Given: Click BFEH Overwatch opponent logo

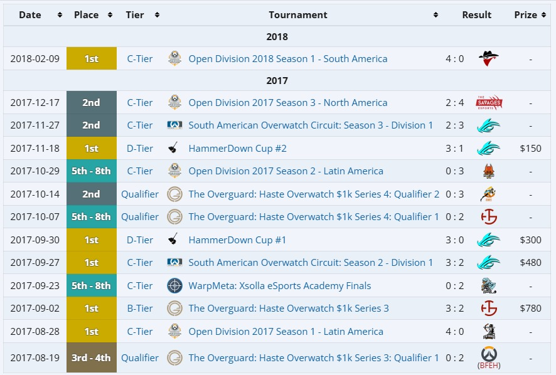Looking at the screenshot, I should (489, 354).
